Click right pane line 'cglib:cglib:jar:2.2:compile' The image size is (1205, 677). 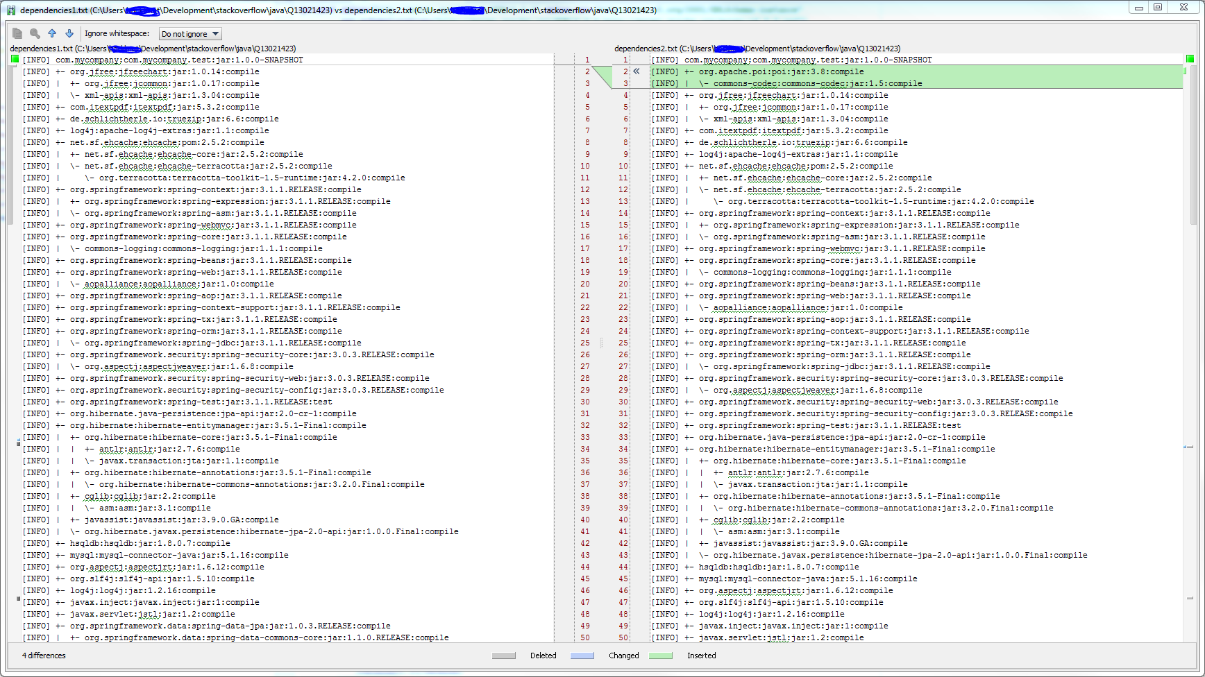tap(779, 520)
